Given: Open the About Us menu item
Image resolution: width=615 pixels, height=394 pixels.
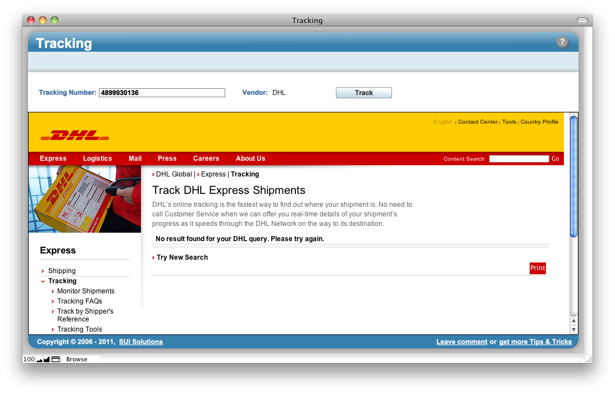Looking at the screenshot, I should click(x=250, y=158).
